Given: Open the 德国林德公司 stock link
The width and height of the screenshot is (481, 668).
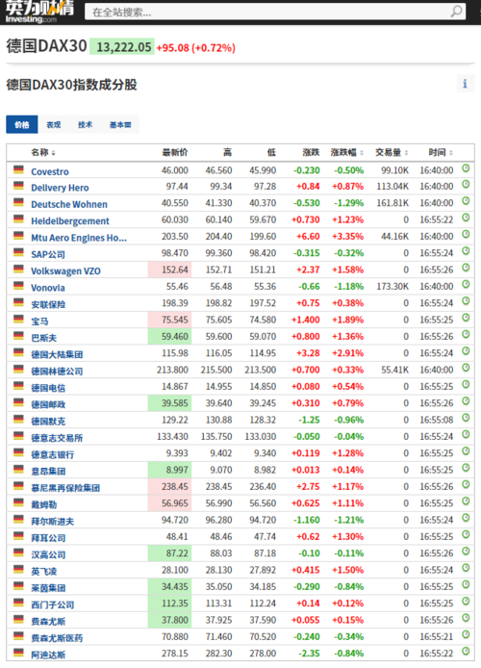Looking at the screenshot, I should point(57,372).
